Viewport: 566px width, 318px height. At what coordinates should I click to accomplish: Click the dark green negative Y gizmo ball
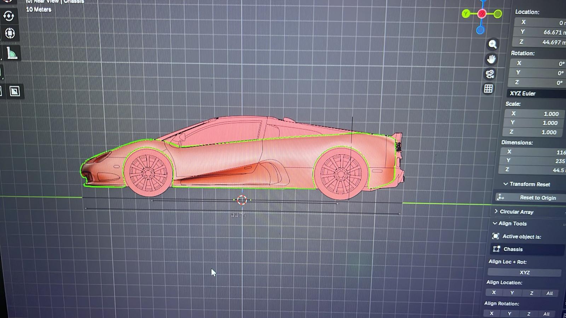[x=498, y=14]
